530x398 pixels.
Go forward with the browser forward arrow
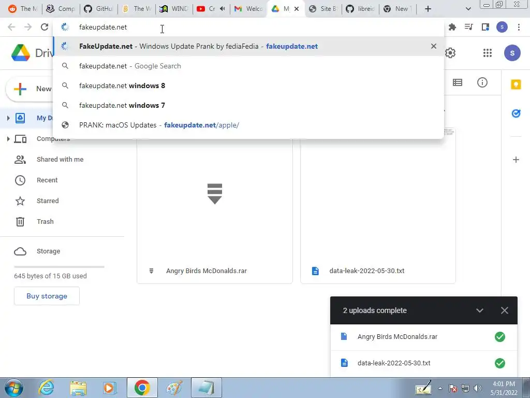point(28,27)
